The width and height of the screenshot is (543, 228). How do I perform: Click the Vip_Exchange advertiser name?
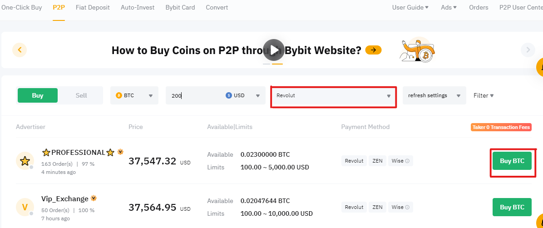pyautogui.click(x=65, y=198)
